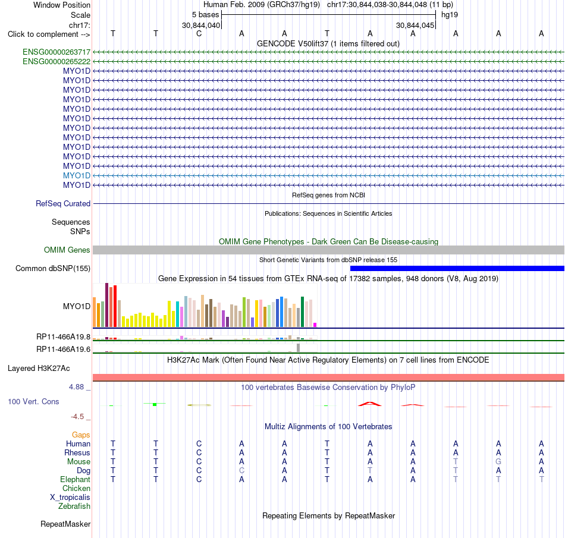Open the RP11-466A19.8 mini bar chart
The height and width of the screenshot is (538, 565).
click(x=205, y=338)
